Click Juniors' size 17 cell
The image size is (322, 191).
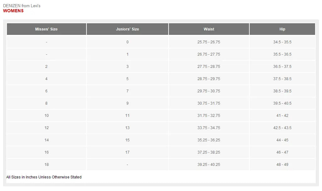pyautogui.click(x=127, y=152)
